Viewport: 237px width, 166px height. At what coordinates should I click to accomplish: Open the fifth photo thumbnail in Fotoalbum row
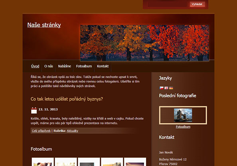135,162
